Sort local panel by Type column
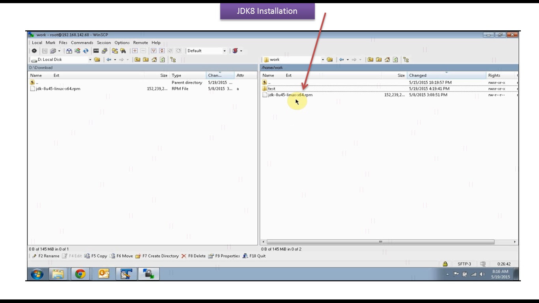 [188, 75]
